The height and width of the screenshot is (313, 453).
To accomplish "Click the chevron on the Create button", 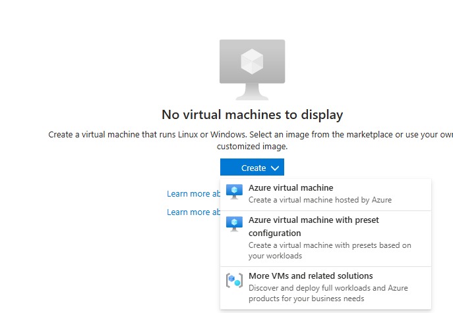I will 275,168.
